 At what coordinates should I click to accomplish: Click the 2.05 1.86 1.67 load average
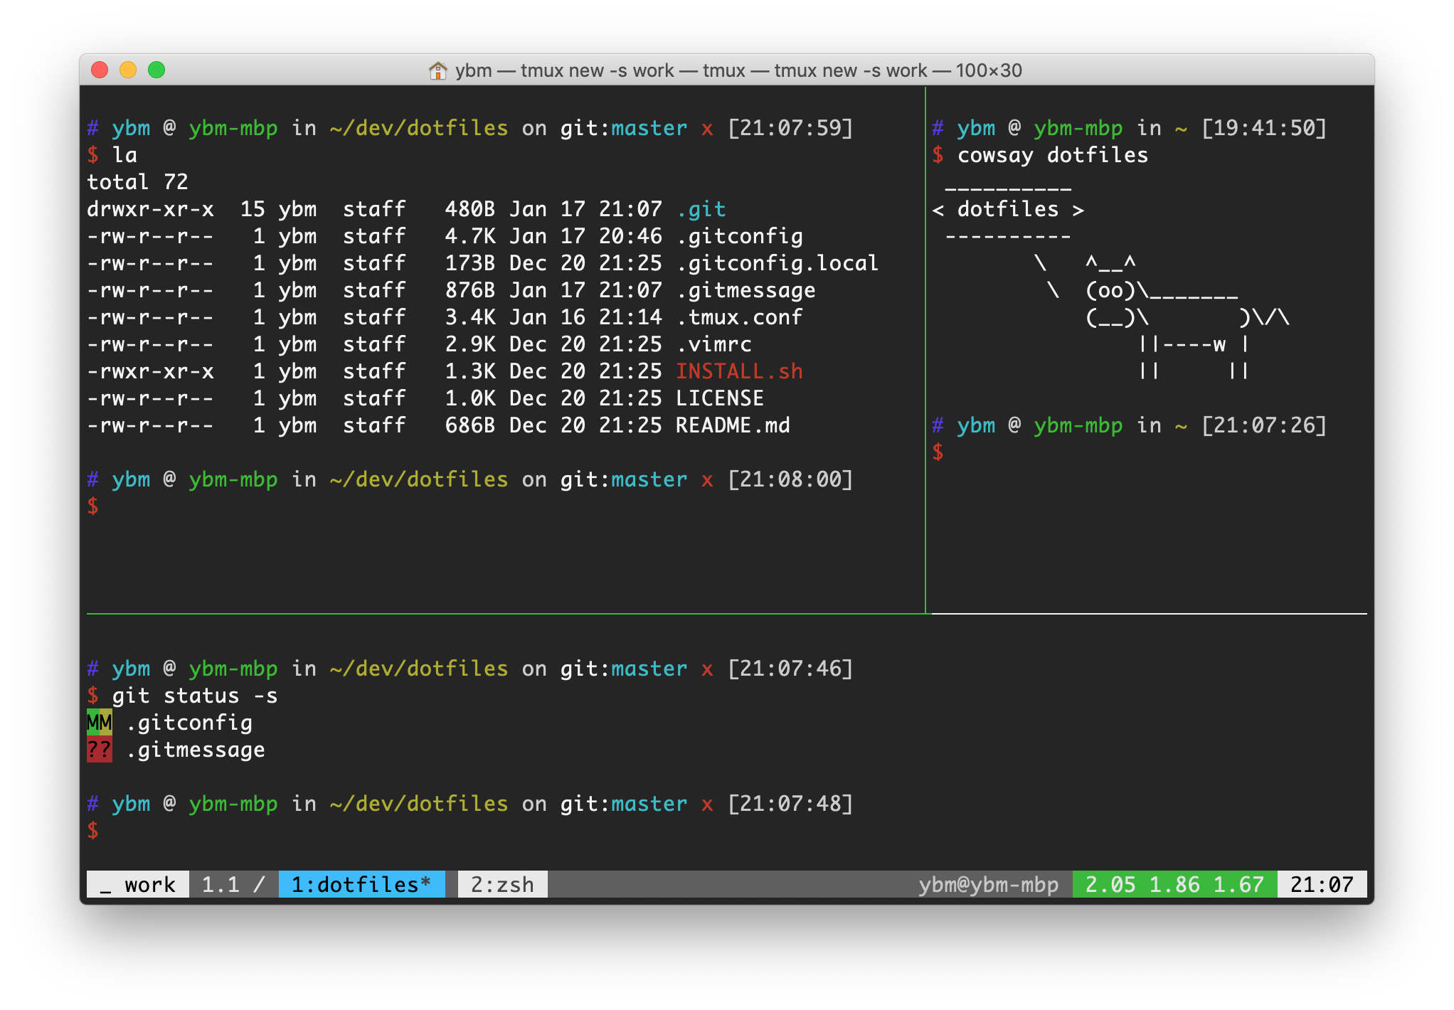pos(1174,884)
